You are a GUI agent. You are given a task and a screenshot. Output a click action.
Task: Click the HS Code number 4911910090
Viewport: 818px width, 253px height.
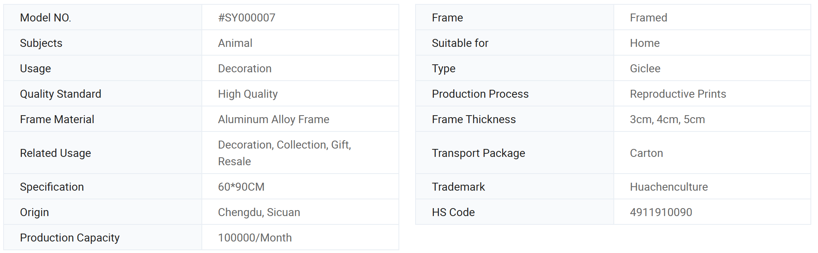(661, 212)
